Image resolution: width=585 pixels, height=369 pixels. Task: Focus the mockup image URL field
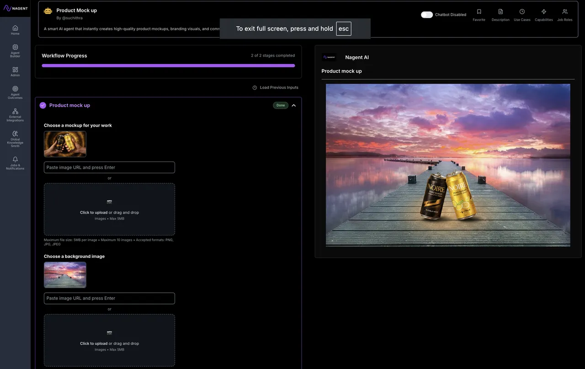pos(109,167)
